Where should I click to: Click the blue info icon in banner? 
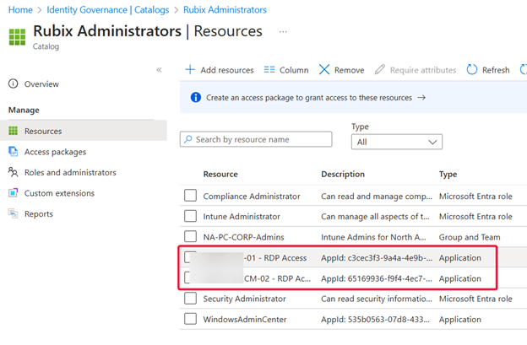[196, 98]
